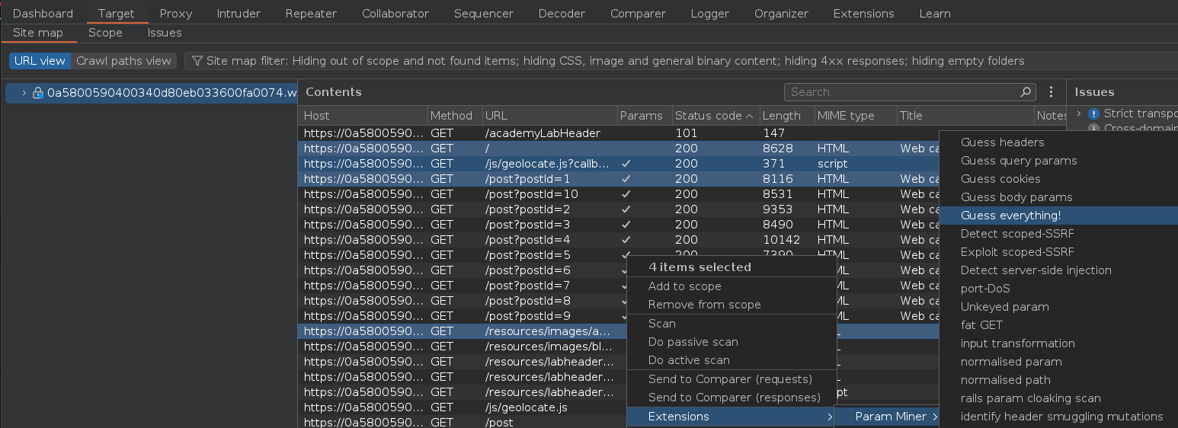Click the padlock icon beside the site tree host
Image resolution: width=1178 pixels, height=428 pixels.
click(x=37, y=93)
